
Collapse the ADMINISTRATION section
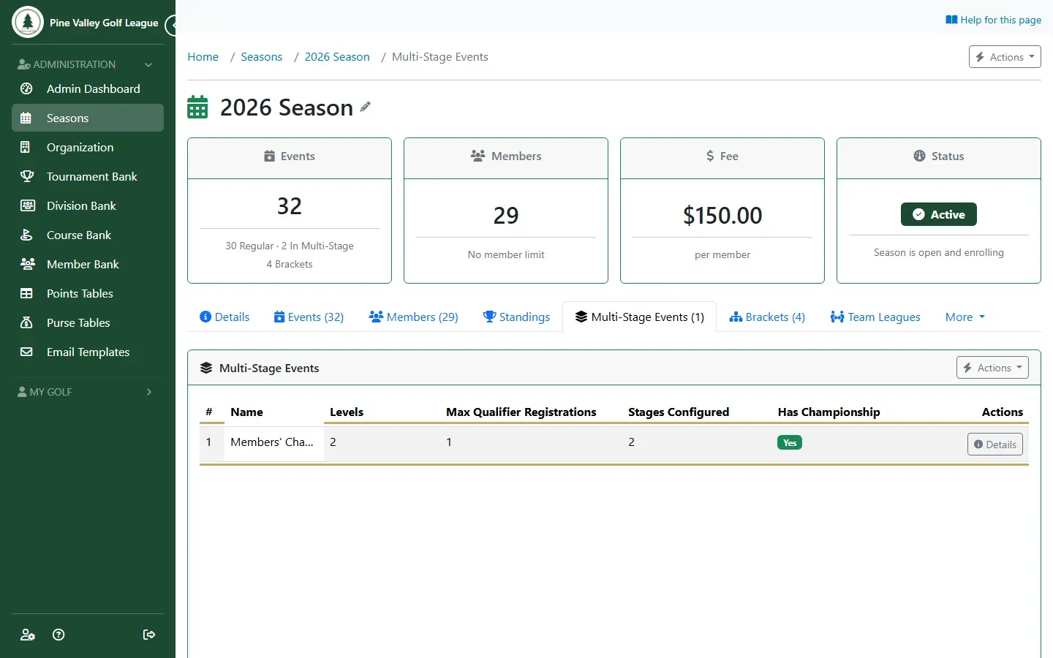(x=88, y=64)
